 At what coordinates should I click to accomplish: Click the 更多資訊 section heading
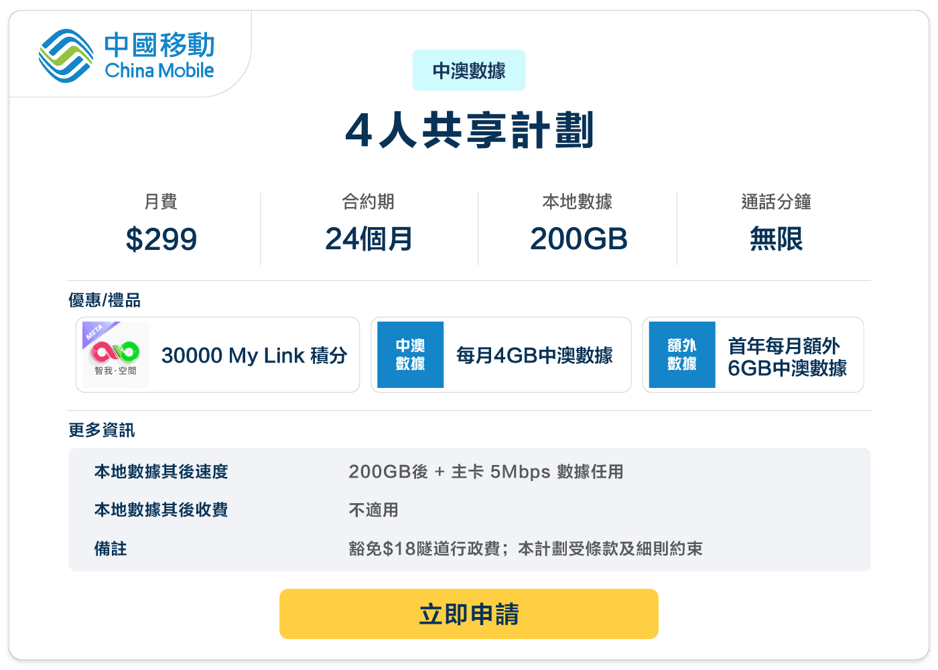pos(101,430)
